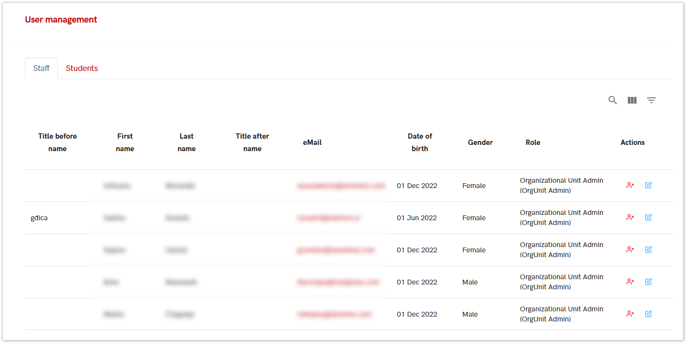Select the Staff tab
Image resolution: width=686 pixels, height=343 pixels.
point(41,68)
